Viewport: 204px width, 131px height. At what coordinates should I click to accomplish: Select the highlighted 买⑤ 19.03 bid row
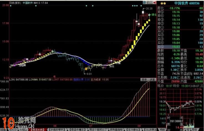(180, 47)
